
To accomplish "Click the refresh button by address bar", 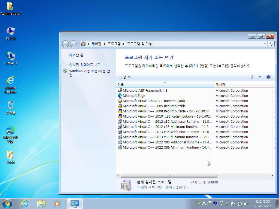I will pos(271,44).
